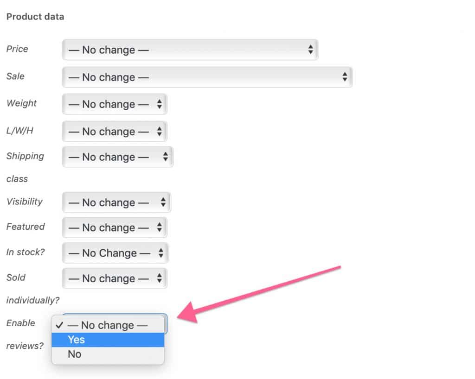Click the In stock? field label

click(26, 252)
